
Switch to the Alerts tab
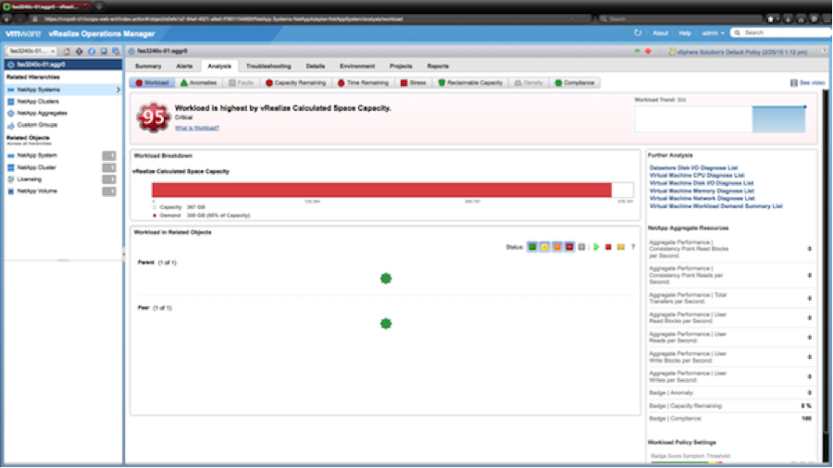pos(184,67)
